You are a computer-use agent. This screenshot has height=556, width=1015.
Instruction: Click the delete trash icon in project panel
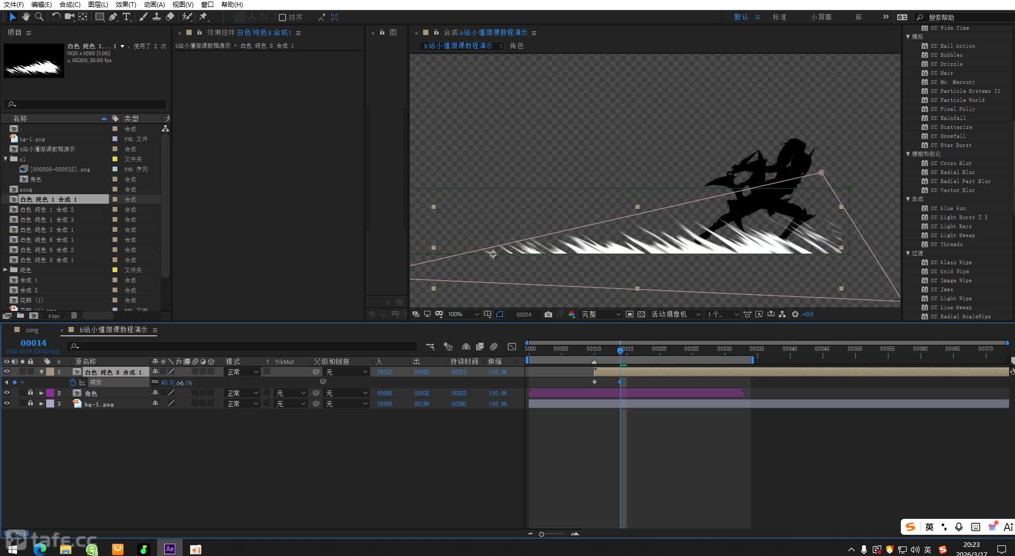[74, 316]
